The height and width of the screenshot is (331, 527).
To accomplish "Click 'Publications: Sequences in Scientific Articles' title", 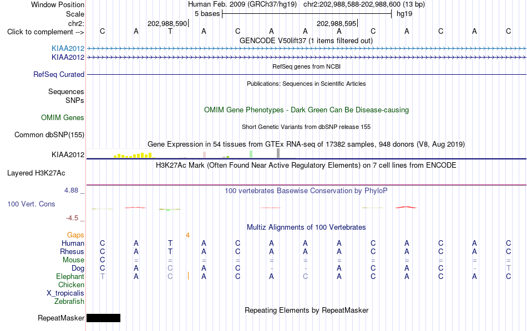I will pos(306,84).
